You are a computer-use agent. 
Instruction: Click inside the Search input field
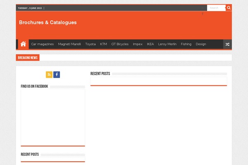[216, 8]
